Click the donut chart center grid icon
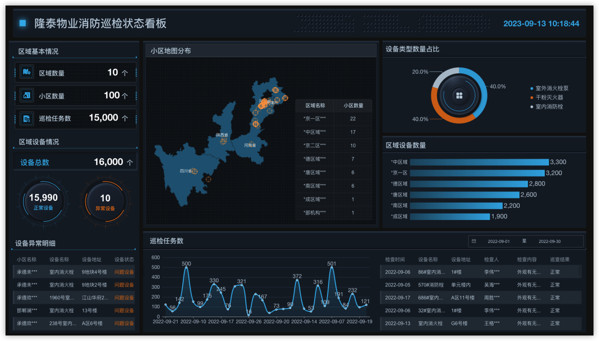 459,95
